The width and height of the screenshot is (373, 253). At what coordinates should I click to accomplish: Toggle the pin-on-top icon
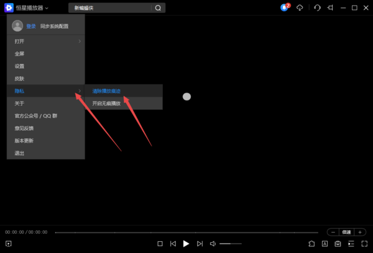point(330,8)
